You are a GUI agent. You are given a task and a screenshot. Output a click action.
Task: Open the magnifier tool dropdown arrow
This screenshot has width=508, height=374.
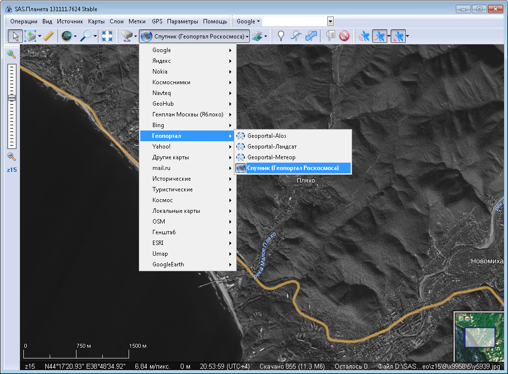pyautogui.click(x=95, y=36)
